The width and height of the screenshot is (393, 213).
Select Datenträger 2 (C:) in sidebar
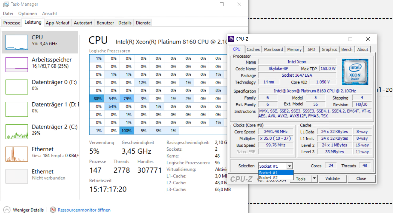click(x=40, y=132)
